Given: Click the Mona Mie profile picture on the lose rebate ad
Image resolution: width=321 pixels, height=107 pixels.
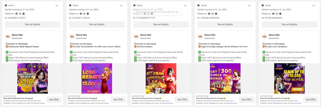Looking at the screenshot, I should 72,36.
